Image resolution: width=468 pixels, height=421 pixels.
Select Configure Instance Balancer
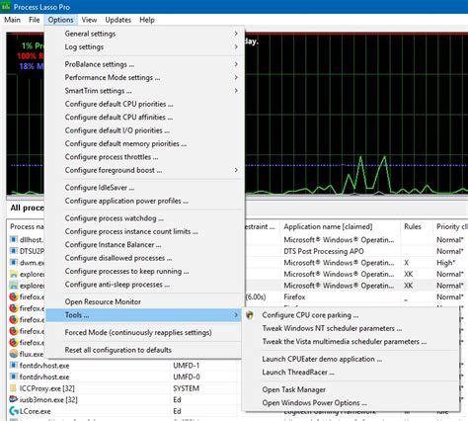144,245
